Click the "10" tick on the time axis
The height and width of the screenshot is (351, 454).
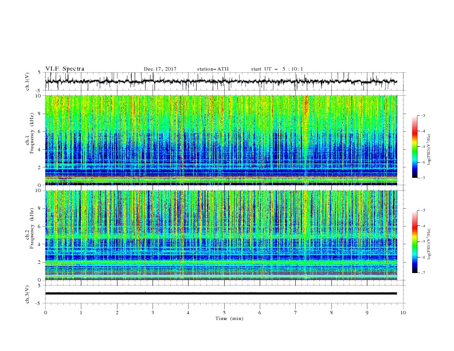[x=403, y=313]
